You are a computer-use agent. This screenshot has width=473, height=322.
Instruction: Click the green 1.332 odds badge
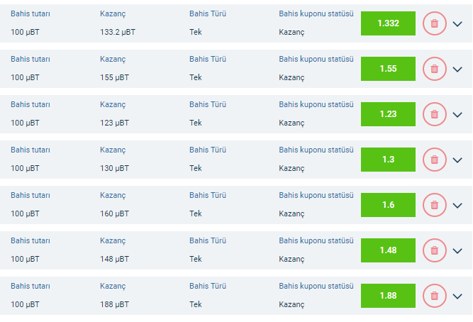point(388,23)
